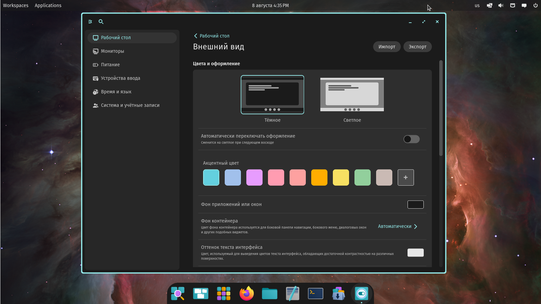Image resolution: width=541 pixels, height=304 pixels.
Task: Pick the pink accent color
Action: (x=276, y=178)
